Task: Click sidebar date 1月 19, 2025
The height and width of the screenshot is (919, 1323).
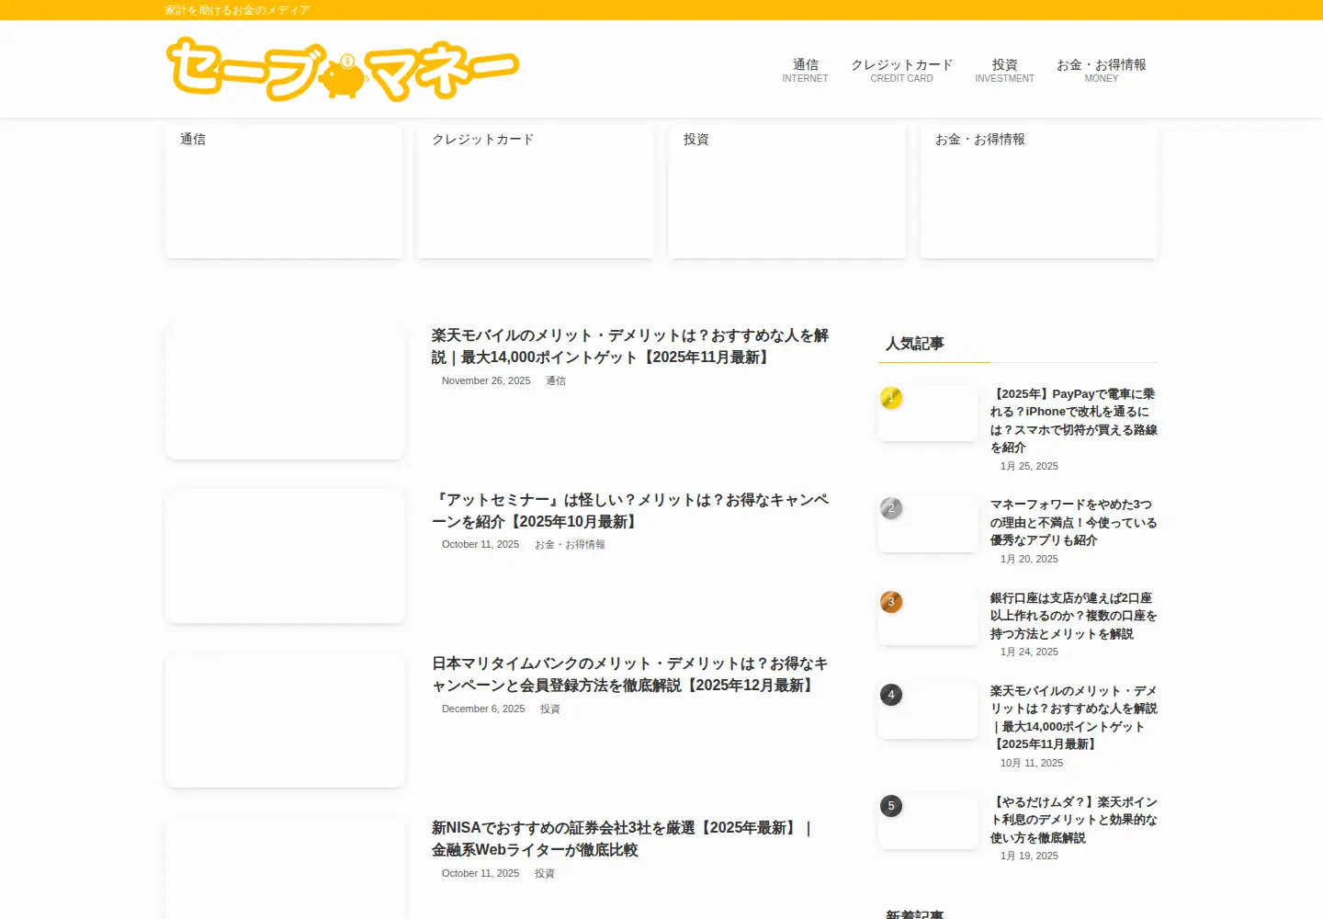Action: pyautogui.click(x=1029, y=857)
